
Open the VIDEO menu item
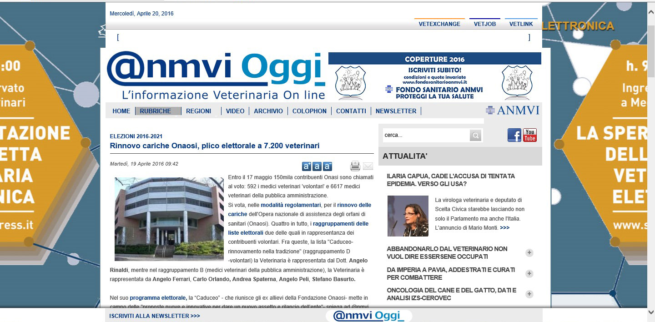235,111
